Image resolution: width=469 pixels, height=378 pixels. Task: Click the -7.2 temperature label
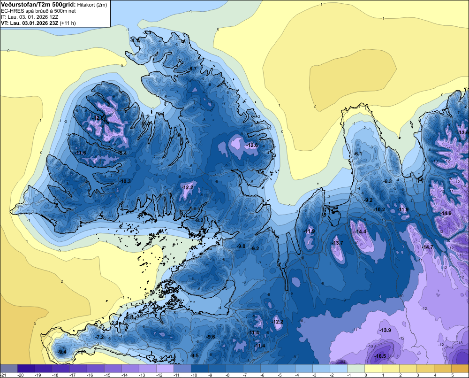(99, 337)
